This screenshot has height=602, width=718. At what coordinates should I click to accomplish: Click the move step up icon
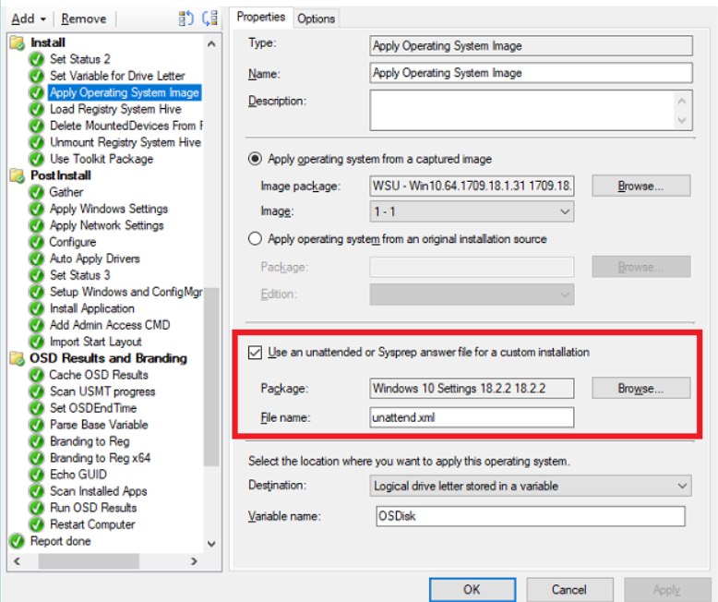185,18
